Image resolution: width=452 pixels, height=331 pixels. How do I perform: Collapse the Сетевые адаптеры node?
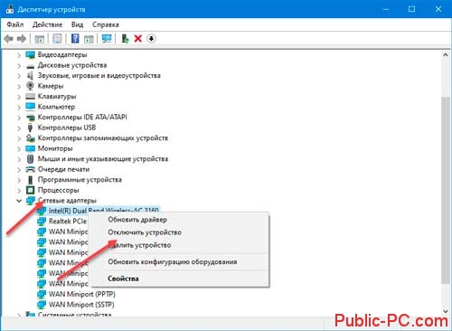(19, 201)
